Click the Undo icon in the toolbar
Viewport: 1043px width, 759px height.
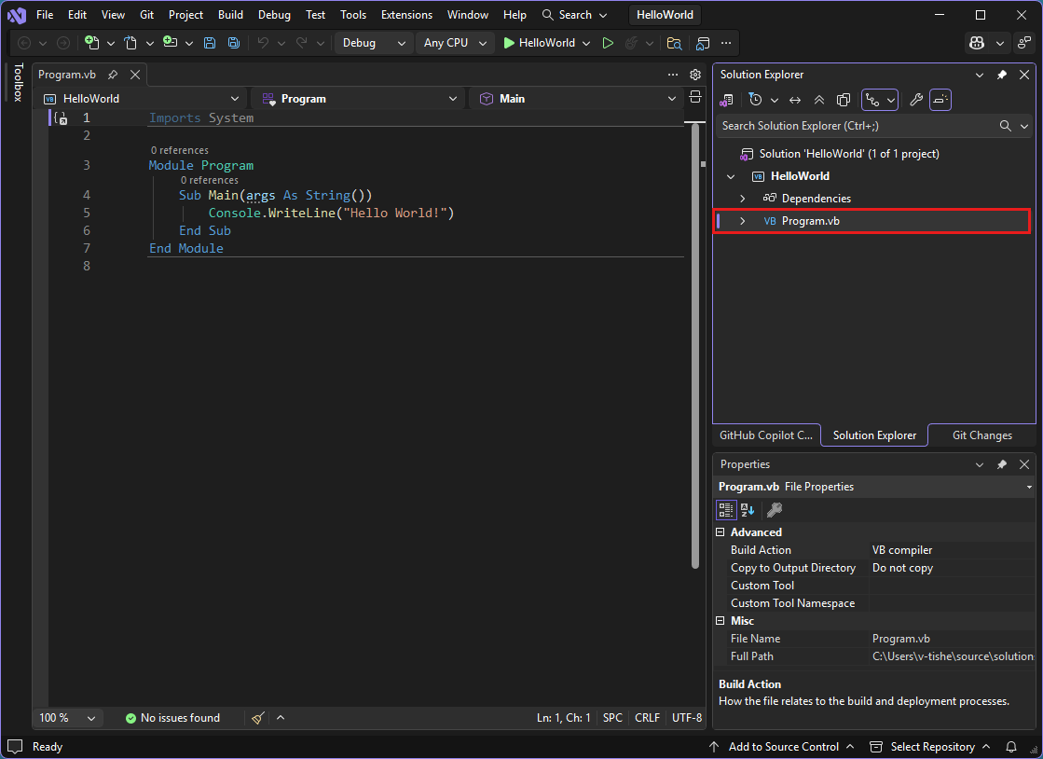tap(262, 43)
